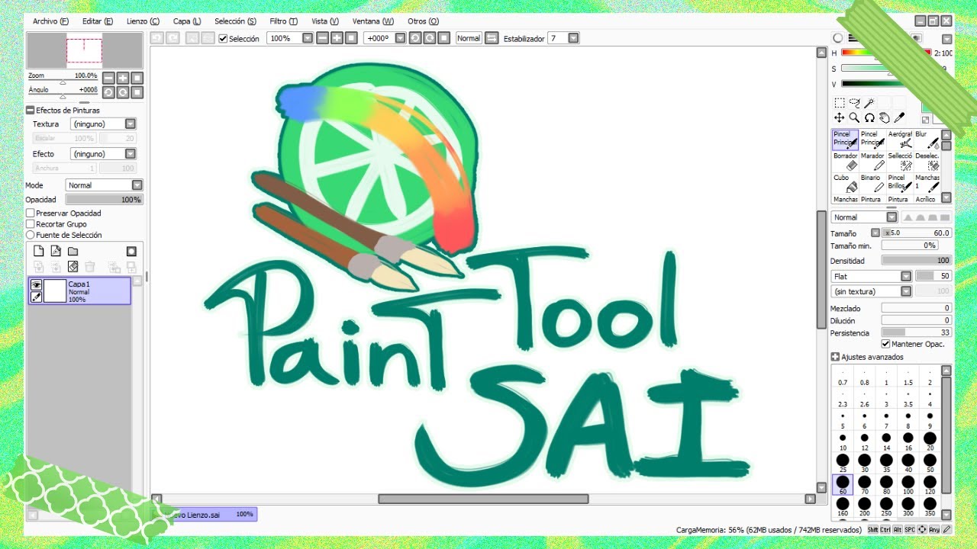Expand Ajustes avanzados section

coord(835,357)
